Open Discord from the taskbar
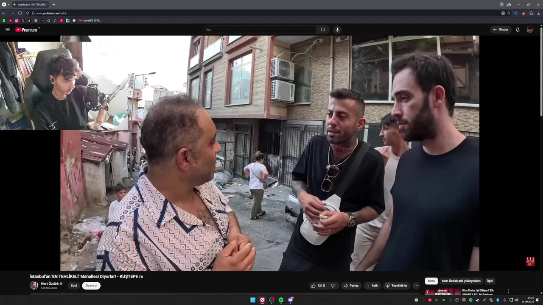The width and height of the screenshot is (543, 305). click(291, 300)
